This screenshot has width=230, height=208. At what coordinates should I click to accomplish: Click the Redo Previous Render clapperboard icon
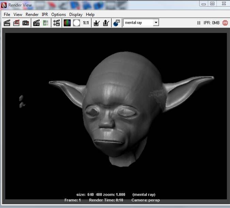(7, 23)
